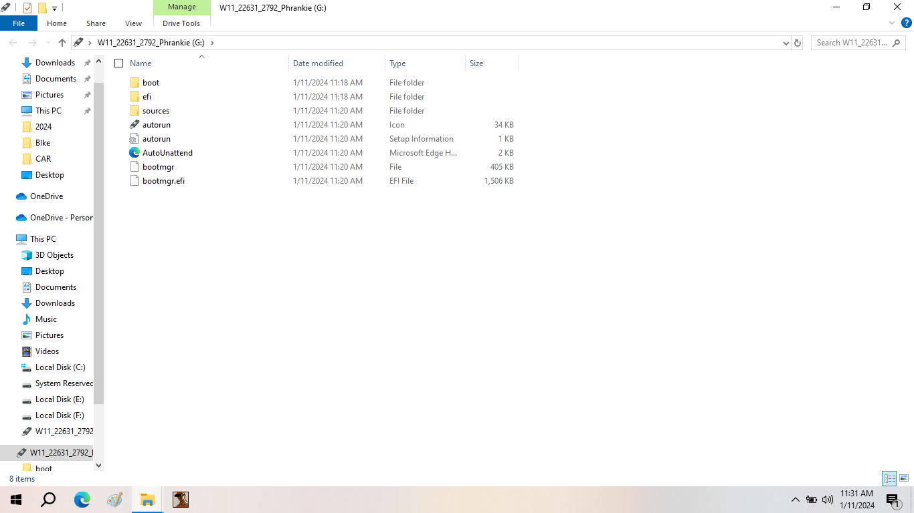Expand the address bar history dropdown

pos(786,43)
